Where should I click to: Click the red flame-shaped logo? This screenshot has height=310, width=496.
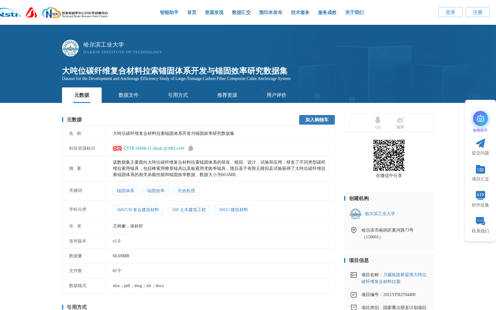point(31,12)
